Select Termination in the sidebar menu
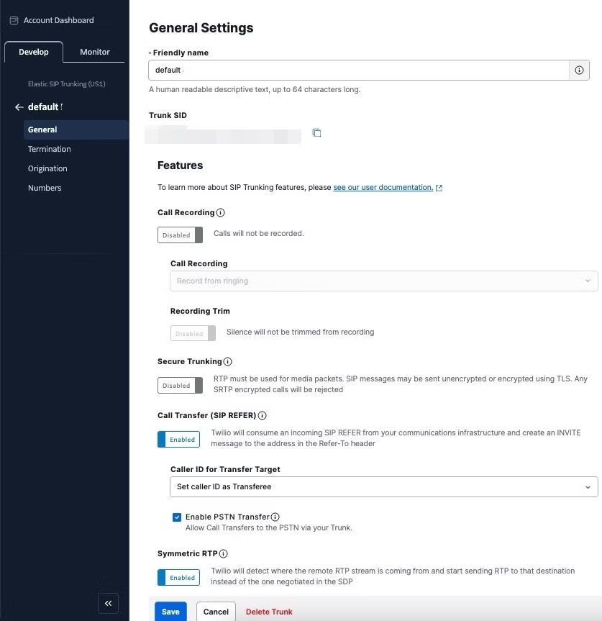This screenshot has width=602, height=621. (49, 149)
